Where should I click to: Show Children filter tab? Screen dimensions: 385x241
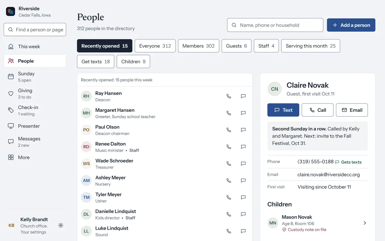(133, 62)
